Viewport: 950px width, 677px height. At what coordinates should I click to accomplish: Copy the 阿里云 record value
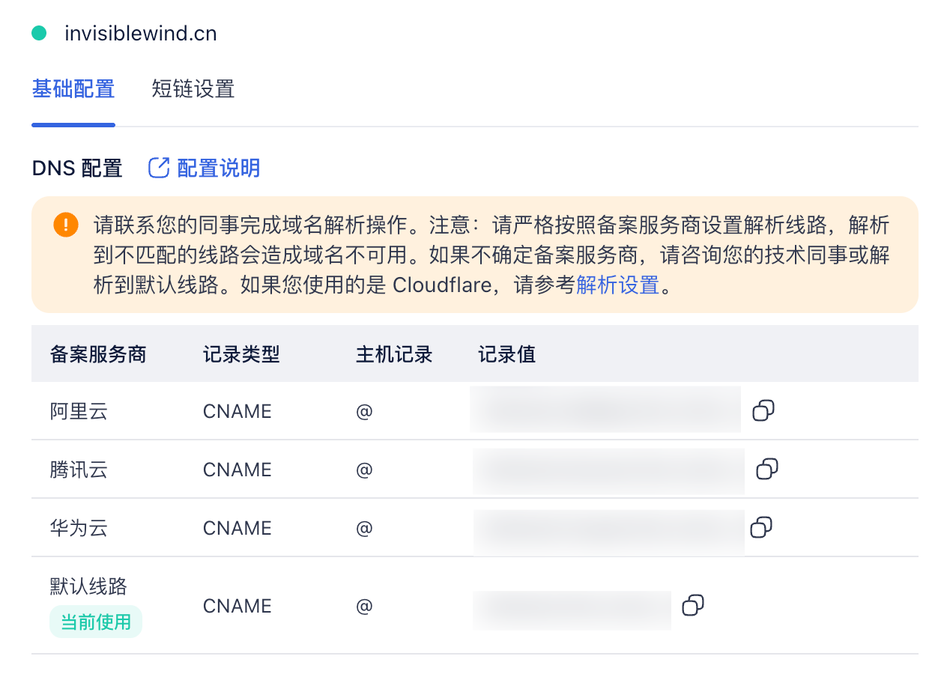click(x=763, y=410)
